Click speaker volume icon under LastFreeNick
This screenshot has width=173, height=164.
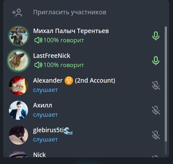click(x=38, y=65)
